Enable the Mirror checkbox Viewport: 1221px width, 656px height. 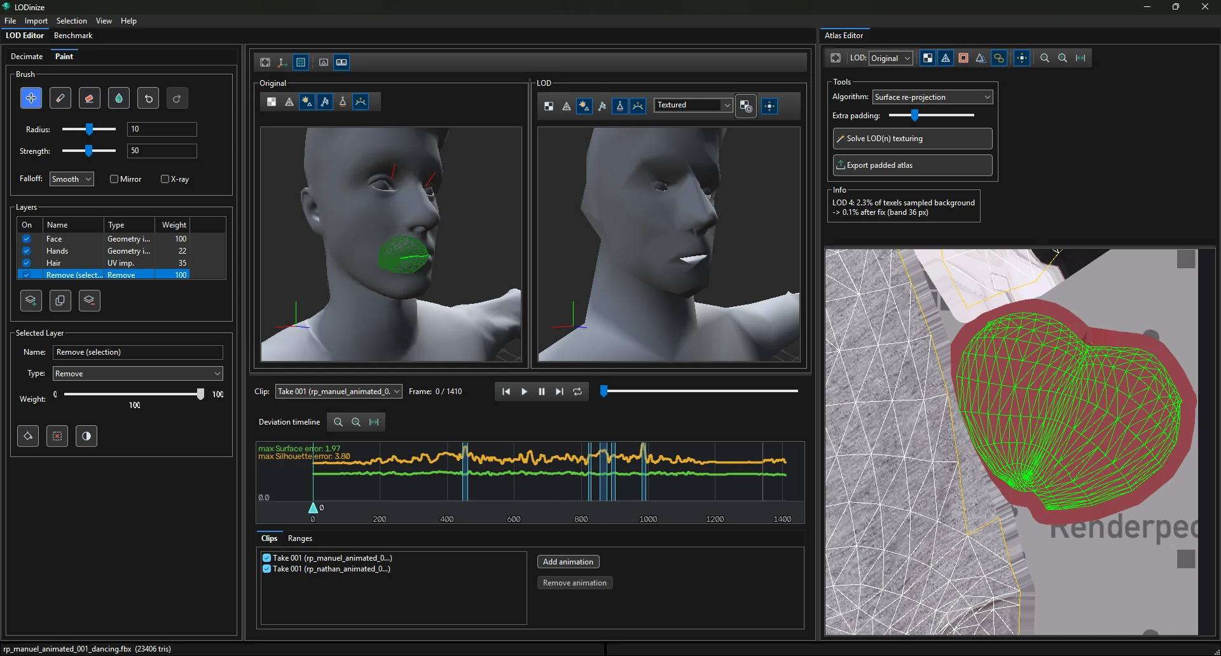point(114,179)
